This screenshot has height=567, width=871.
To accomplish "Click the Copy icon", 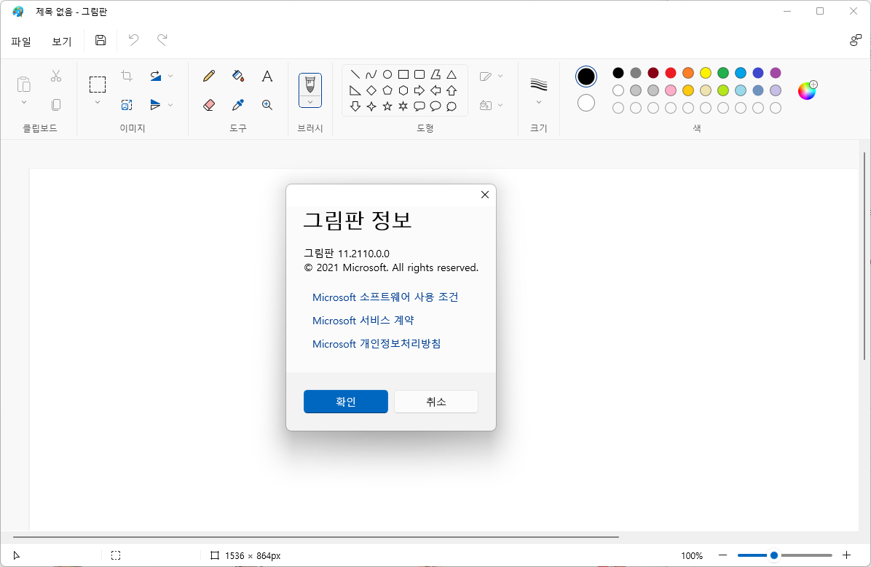I will pos(56,104).
